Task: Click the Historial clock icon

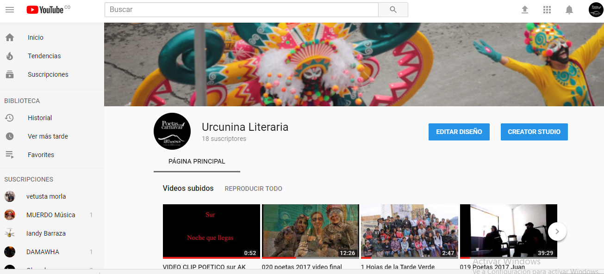Action: click(10, 118)
